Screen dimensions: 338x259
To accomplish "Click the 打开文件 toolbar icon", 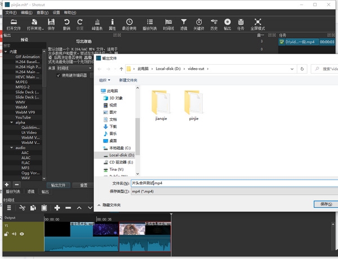I will tap(14, 24).
